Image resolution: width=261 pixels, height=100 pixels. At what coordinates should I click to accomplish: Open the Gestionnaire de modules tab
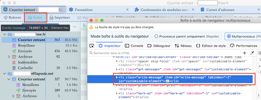click(165, 10)
